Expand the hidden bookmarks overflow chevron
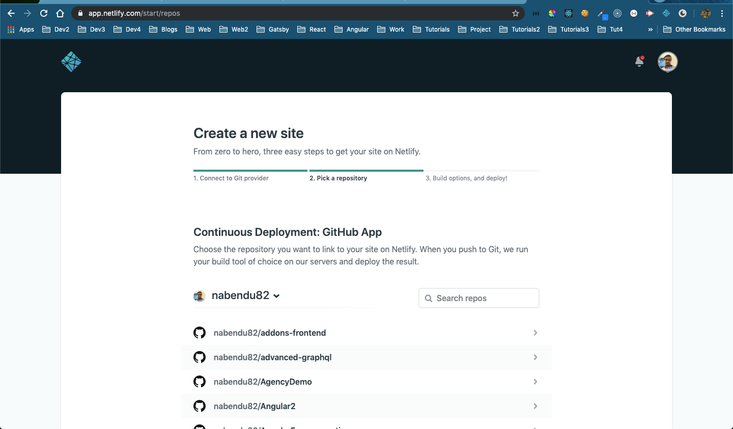 point(650,30)
